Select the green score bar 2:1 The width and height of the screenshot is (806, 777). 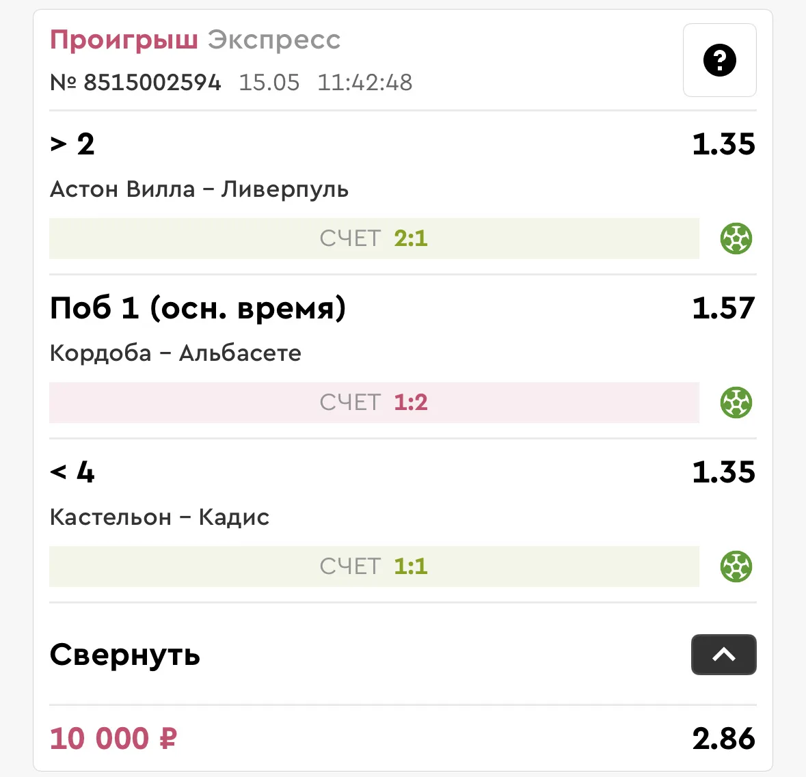click(x=374, y=238)
